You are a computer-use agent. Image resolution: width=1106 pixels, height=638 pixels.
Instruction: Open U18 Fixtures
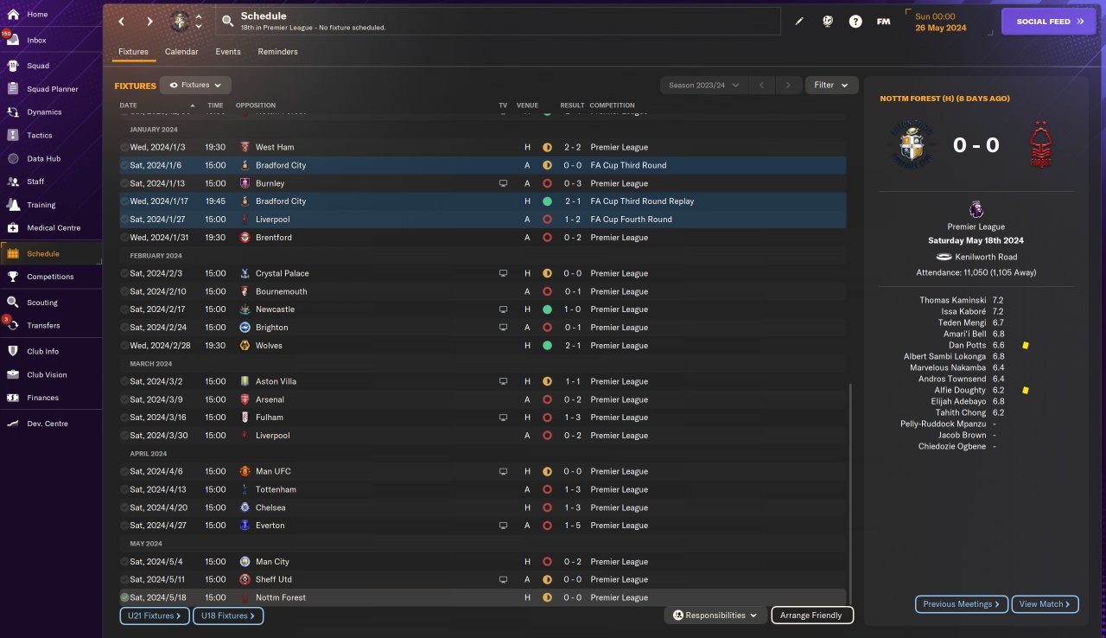(x=228, y=616)
